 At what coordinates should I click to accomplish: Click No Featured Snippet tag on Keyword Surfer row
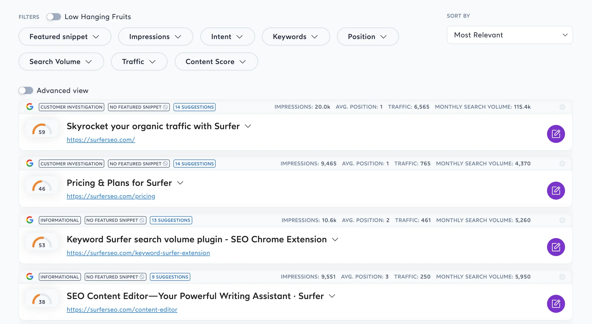(116, 220)
